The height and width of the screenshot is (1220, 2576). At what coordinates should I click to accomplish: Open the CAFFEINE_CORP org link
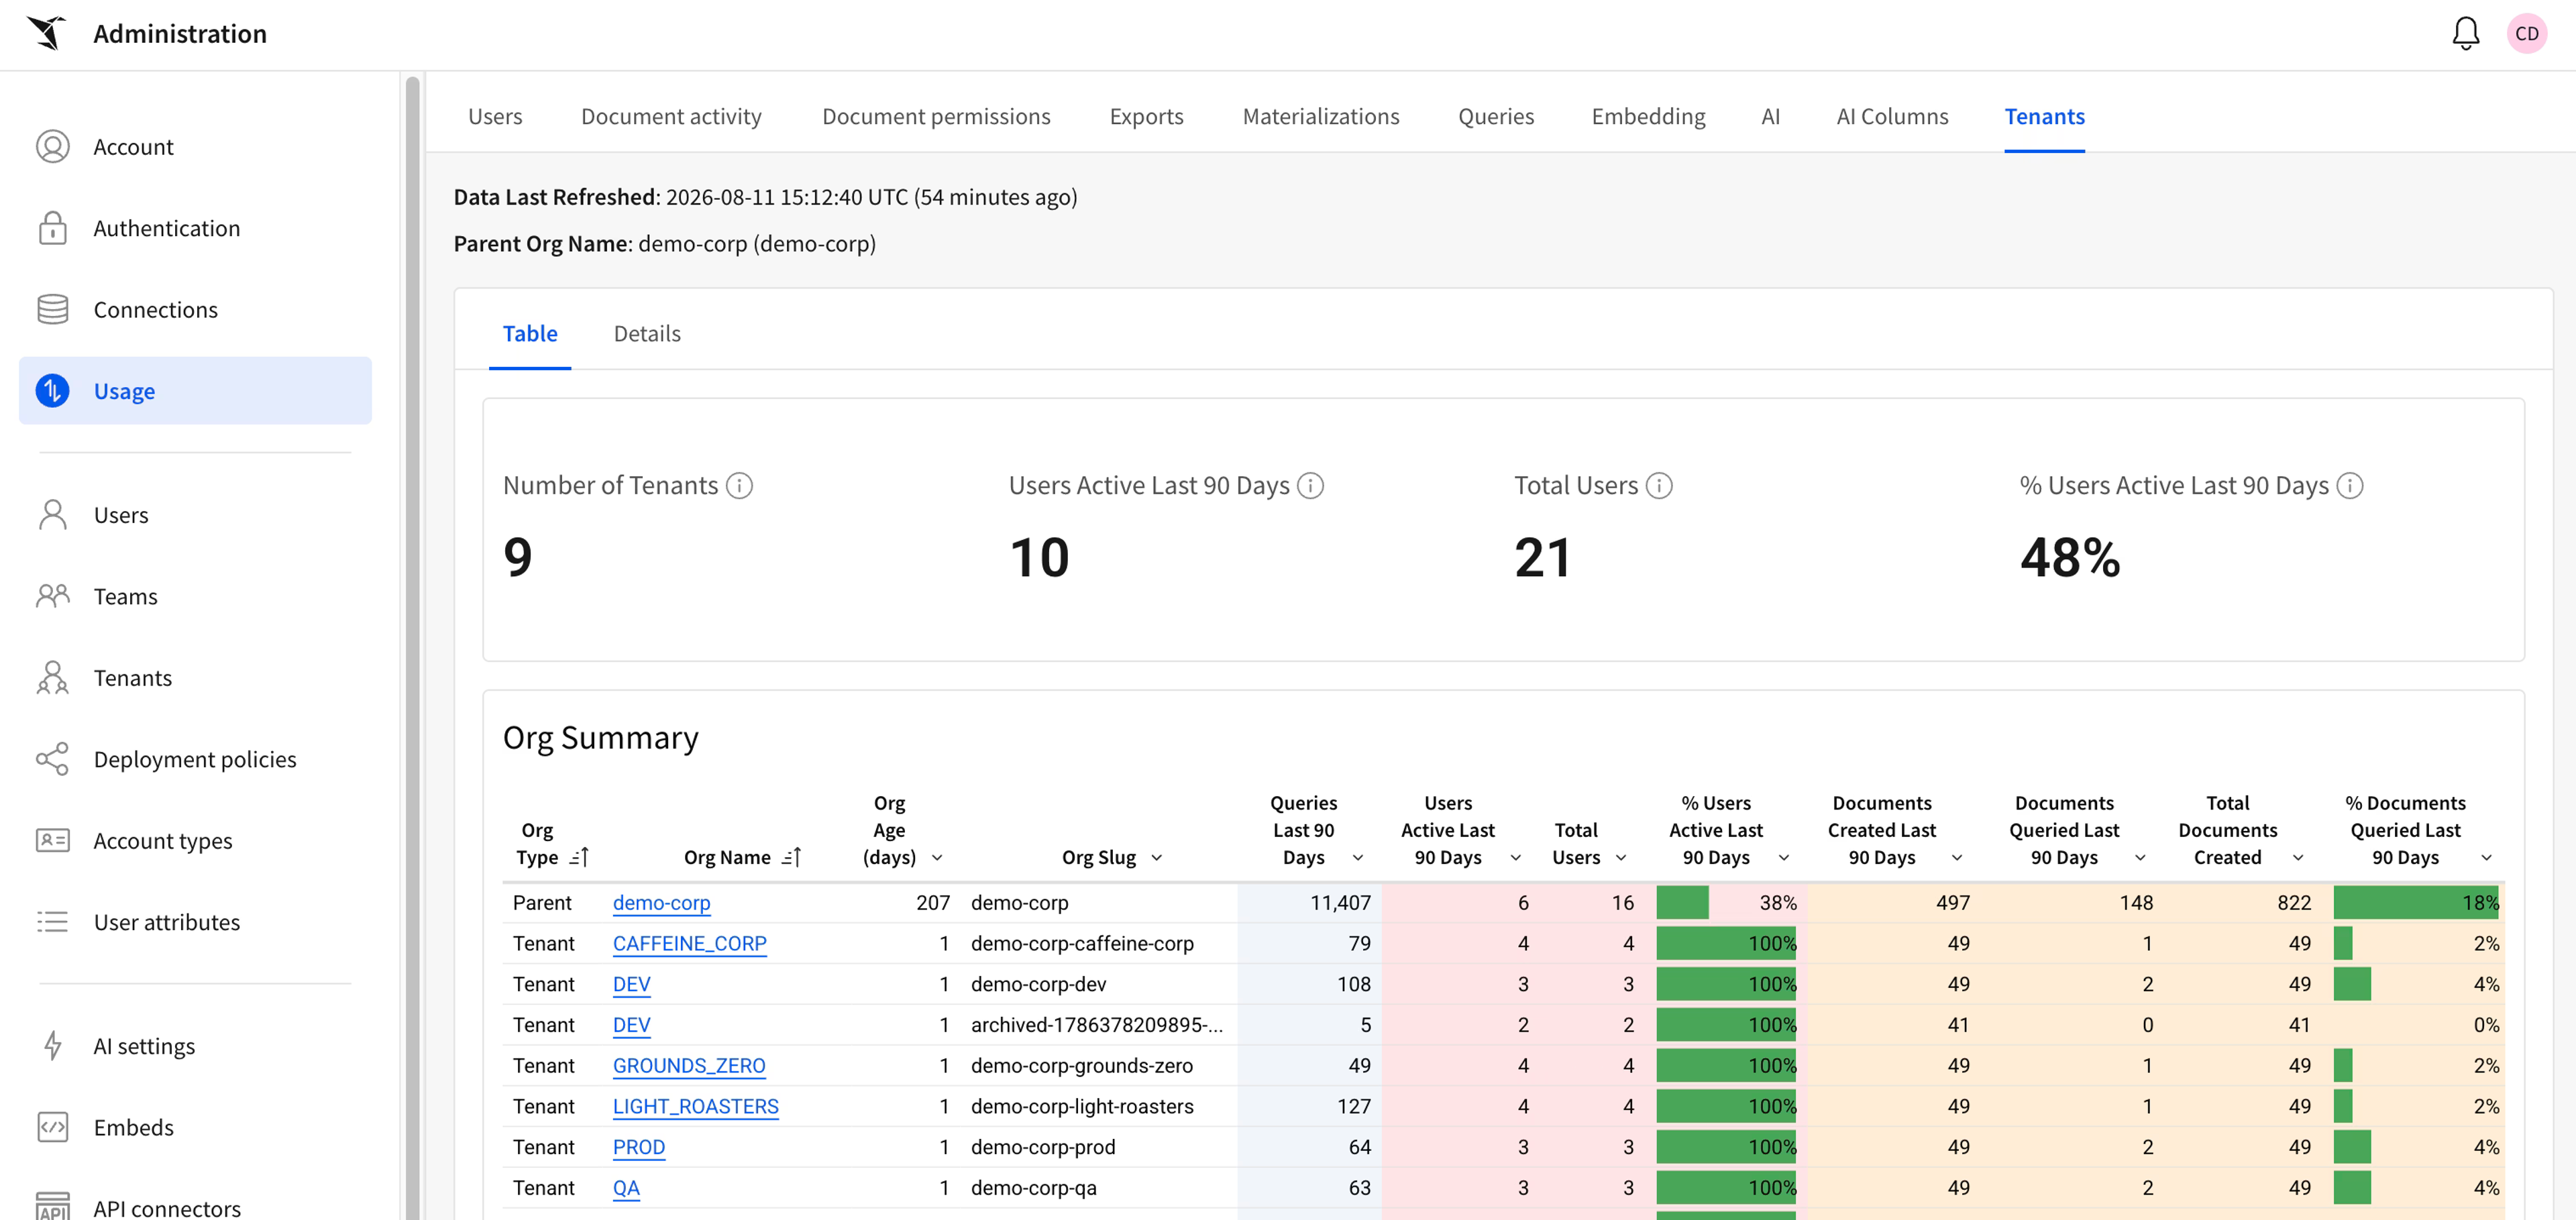pyautogui.click(x=689, y=944)
